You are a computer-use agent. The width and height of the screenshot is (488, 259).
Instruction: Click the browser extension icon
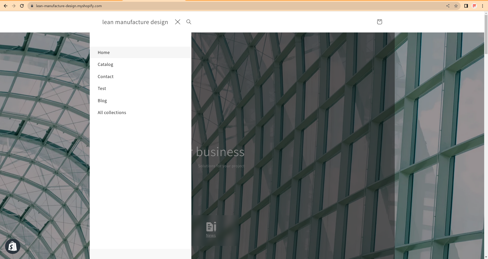pyautogui.click(x=474, y=6)
